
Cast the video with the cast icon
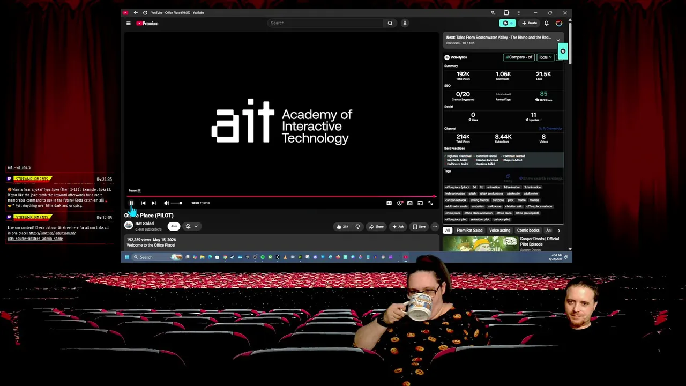(420, 203)
